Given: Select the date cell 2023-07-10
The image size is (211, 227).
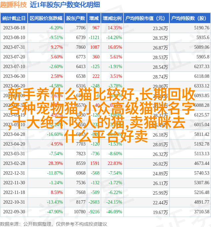Looking at the screenshot, I should (14, 66).
